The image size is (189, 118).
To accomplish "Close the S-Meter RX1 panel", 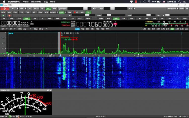I will 50,90.
